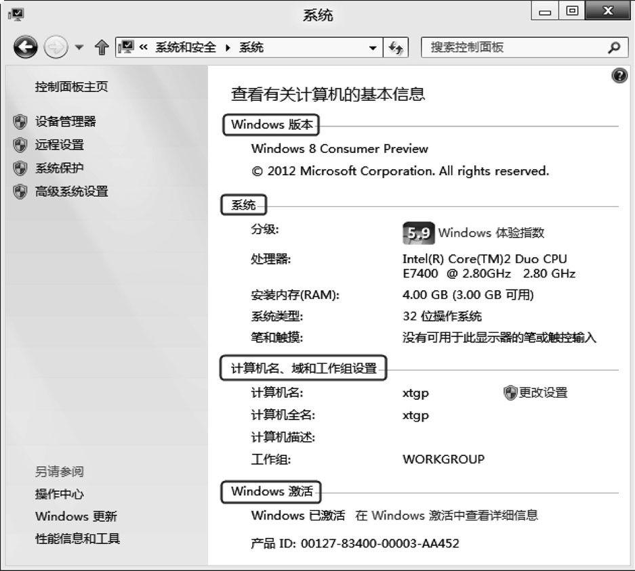Open 系统保护 from the sidebar
The image size is (635, 571).
59,168
